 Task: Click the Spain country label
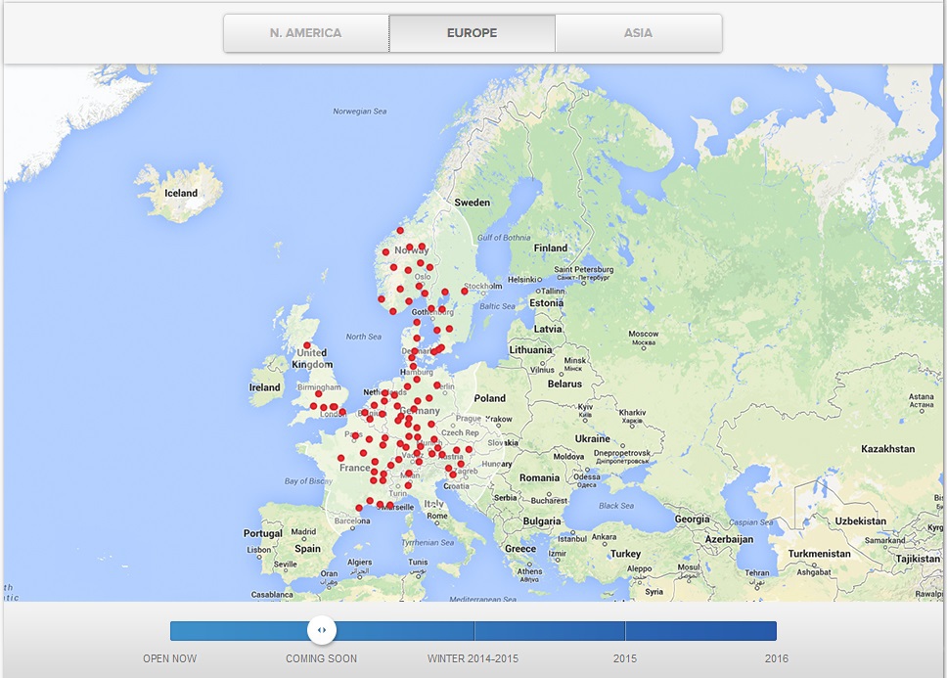pos(308,548)
